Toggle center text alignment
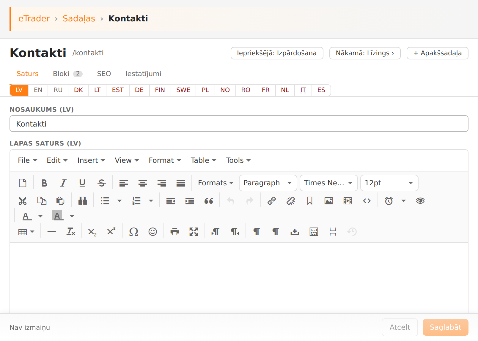Viewport: 478px width, 341px height. 143,183
